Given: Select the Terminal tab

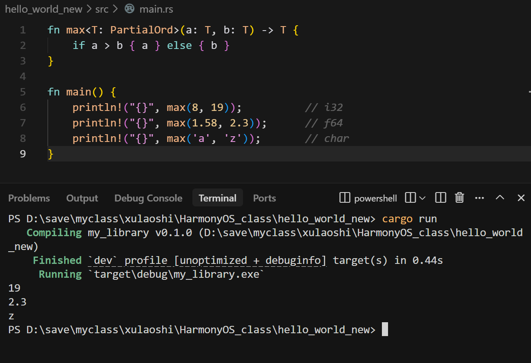Looking at the screenshot, I should (x=218, y=198).
